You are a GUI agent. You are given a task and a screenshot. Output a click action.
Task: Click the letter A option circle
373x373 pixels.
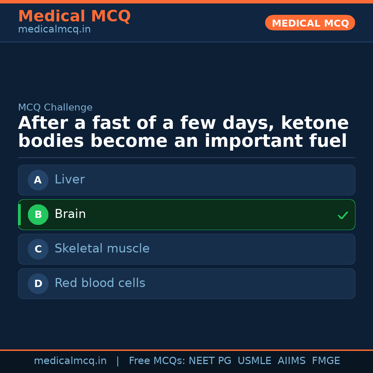pos(38,180)
